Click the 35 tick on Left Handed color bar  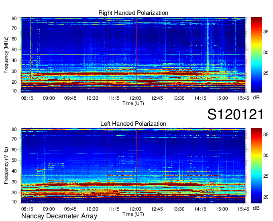click(x=266, y=135)
